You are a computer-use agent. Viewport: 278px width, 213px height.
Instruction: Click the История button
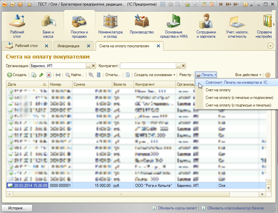point(17,208)
